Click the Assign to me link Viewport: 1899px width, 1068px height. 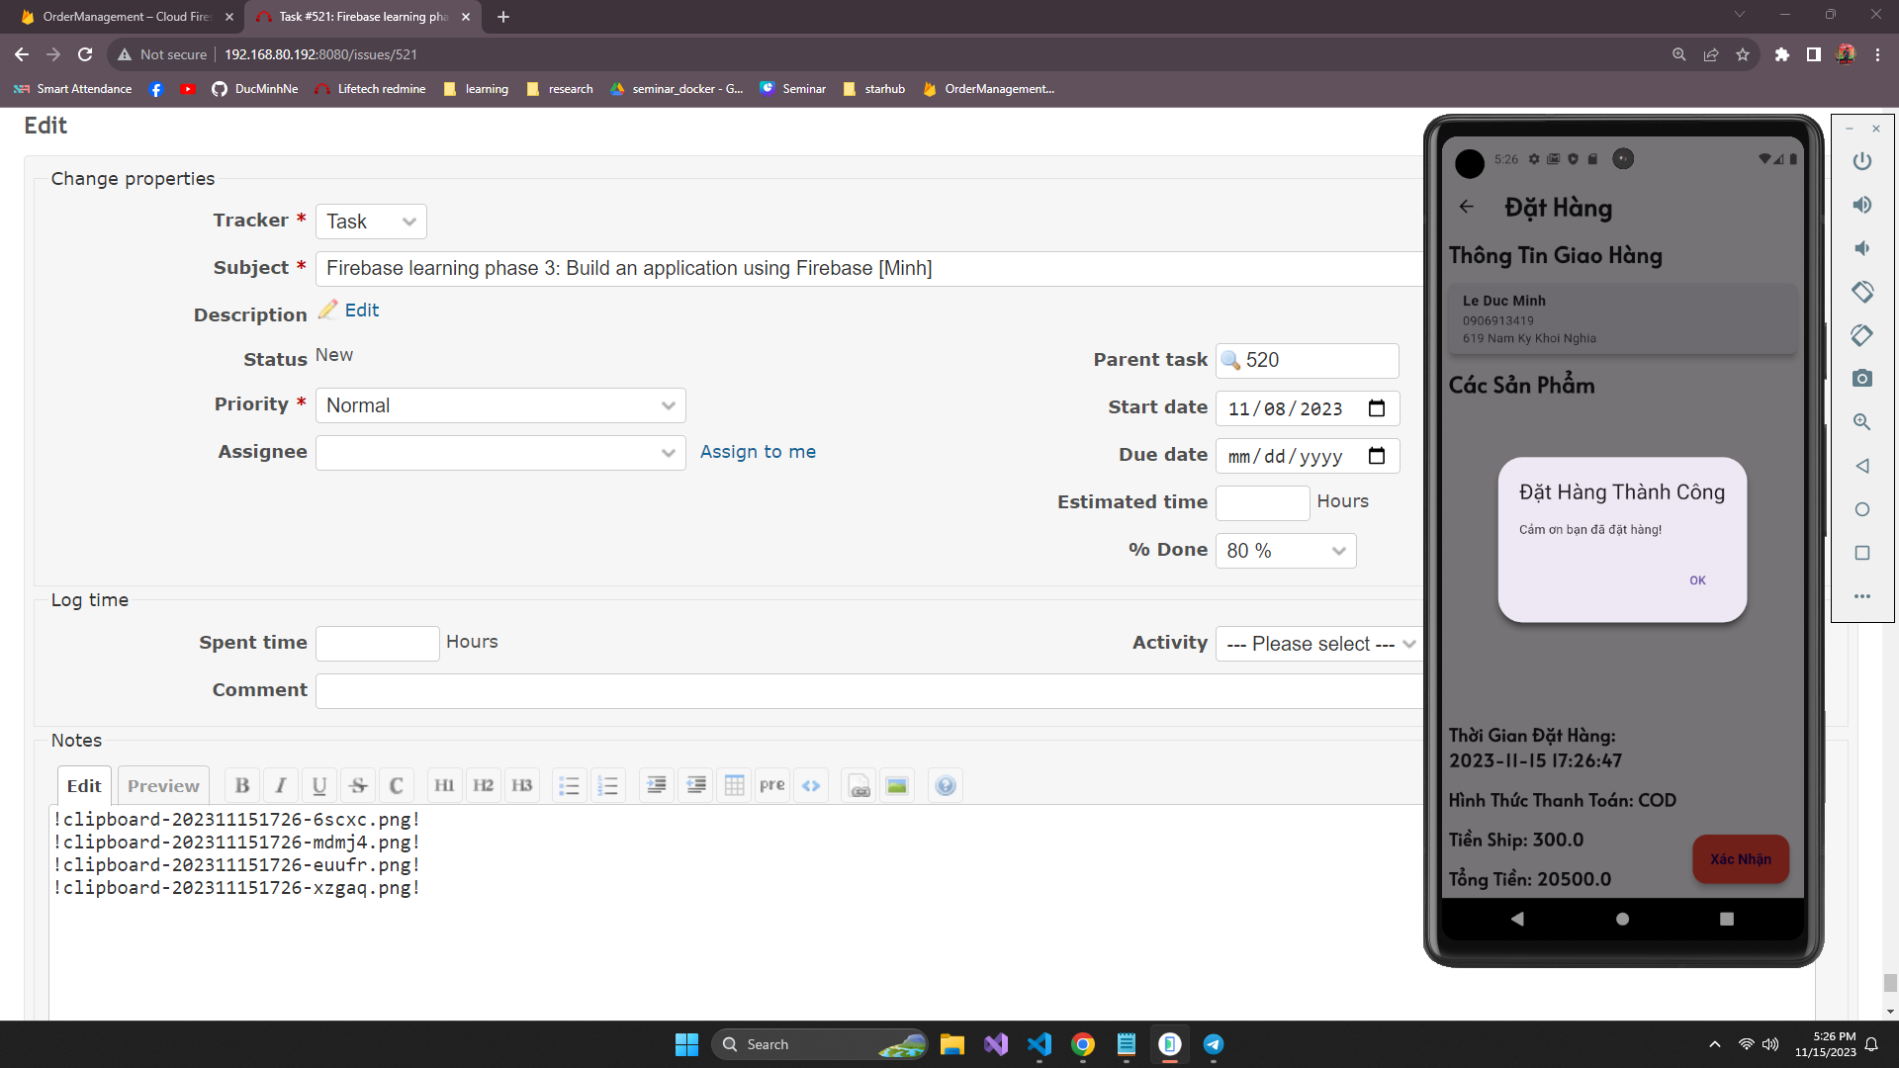pyautogui.click(x=758, y=452)
